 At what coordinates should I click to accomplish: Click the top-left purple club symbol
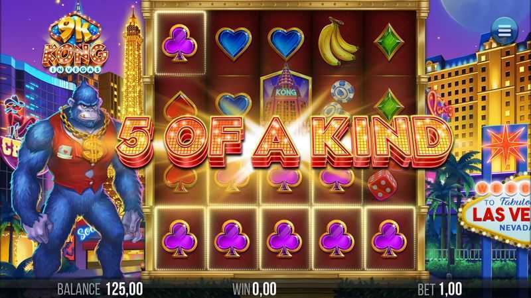pyautogui.click(x=179, y=43)
